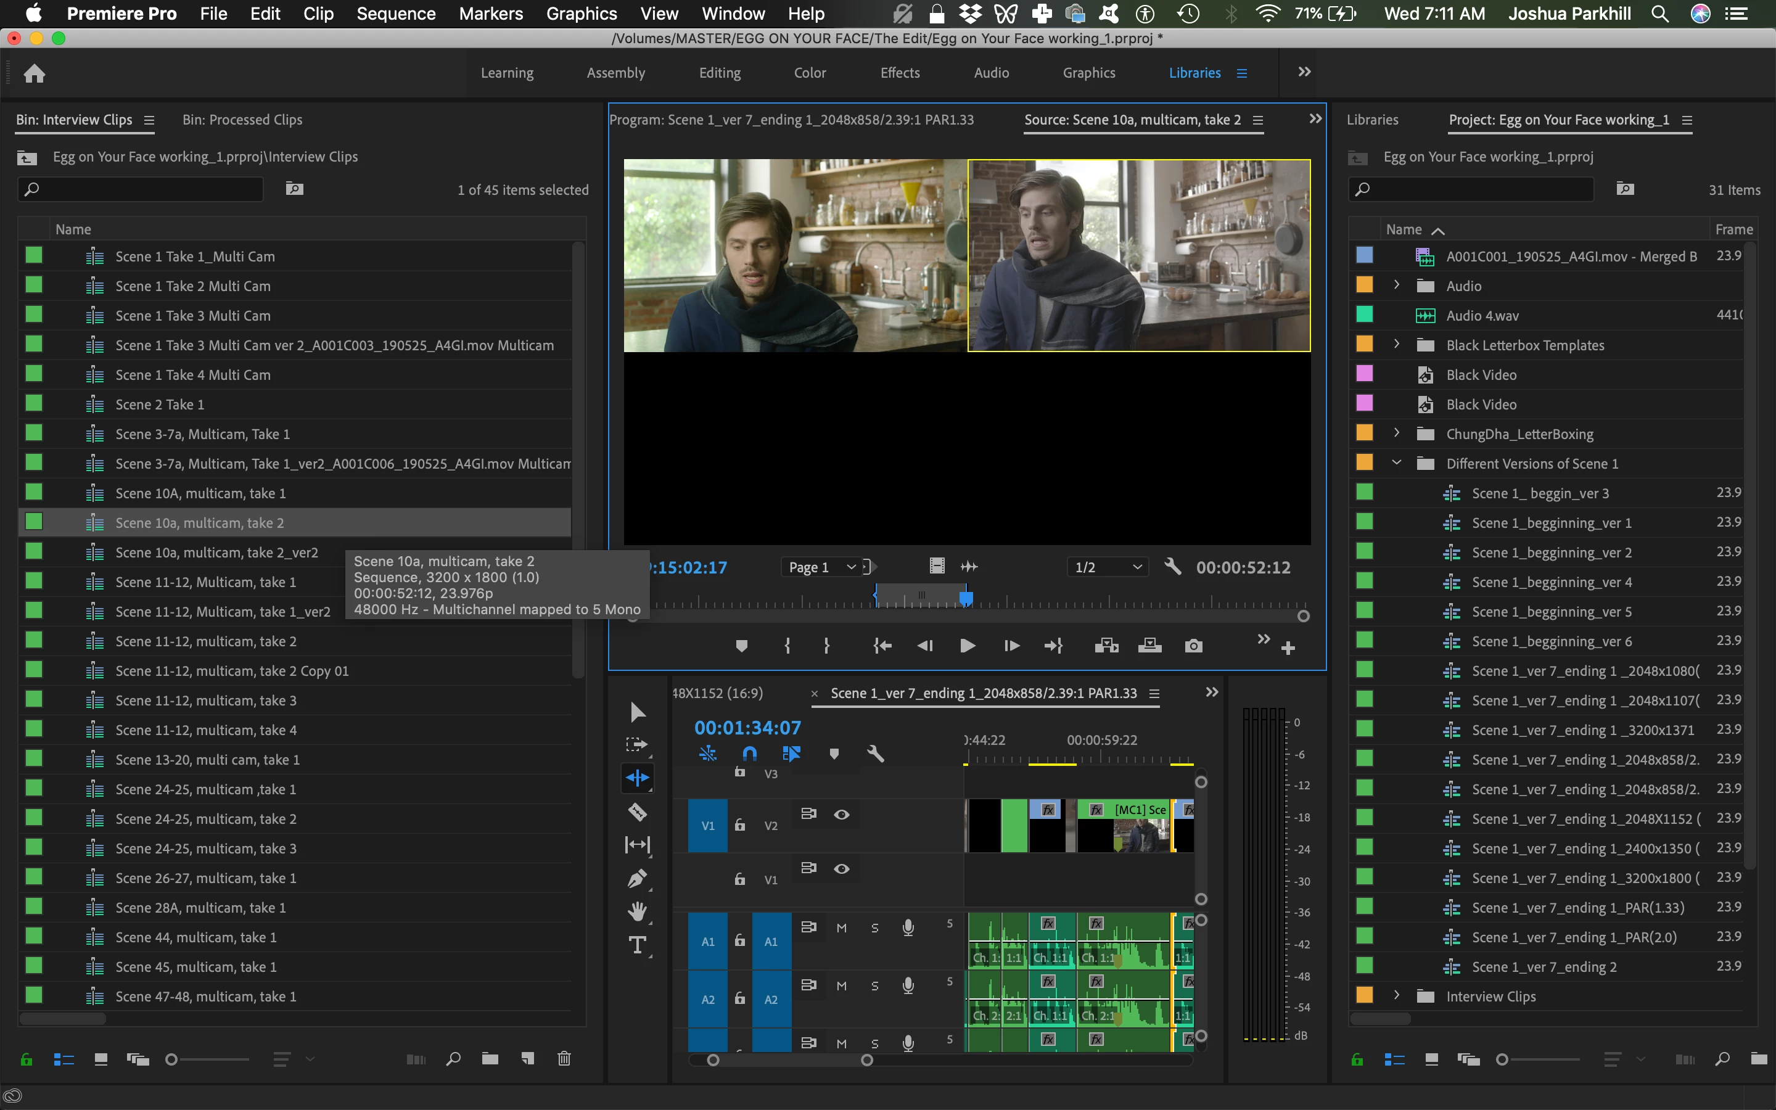Click the Insert button in Source monitor
The width and height of the screenshot is (1776, 1110).
click(1106, 646)
